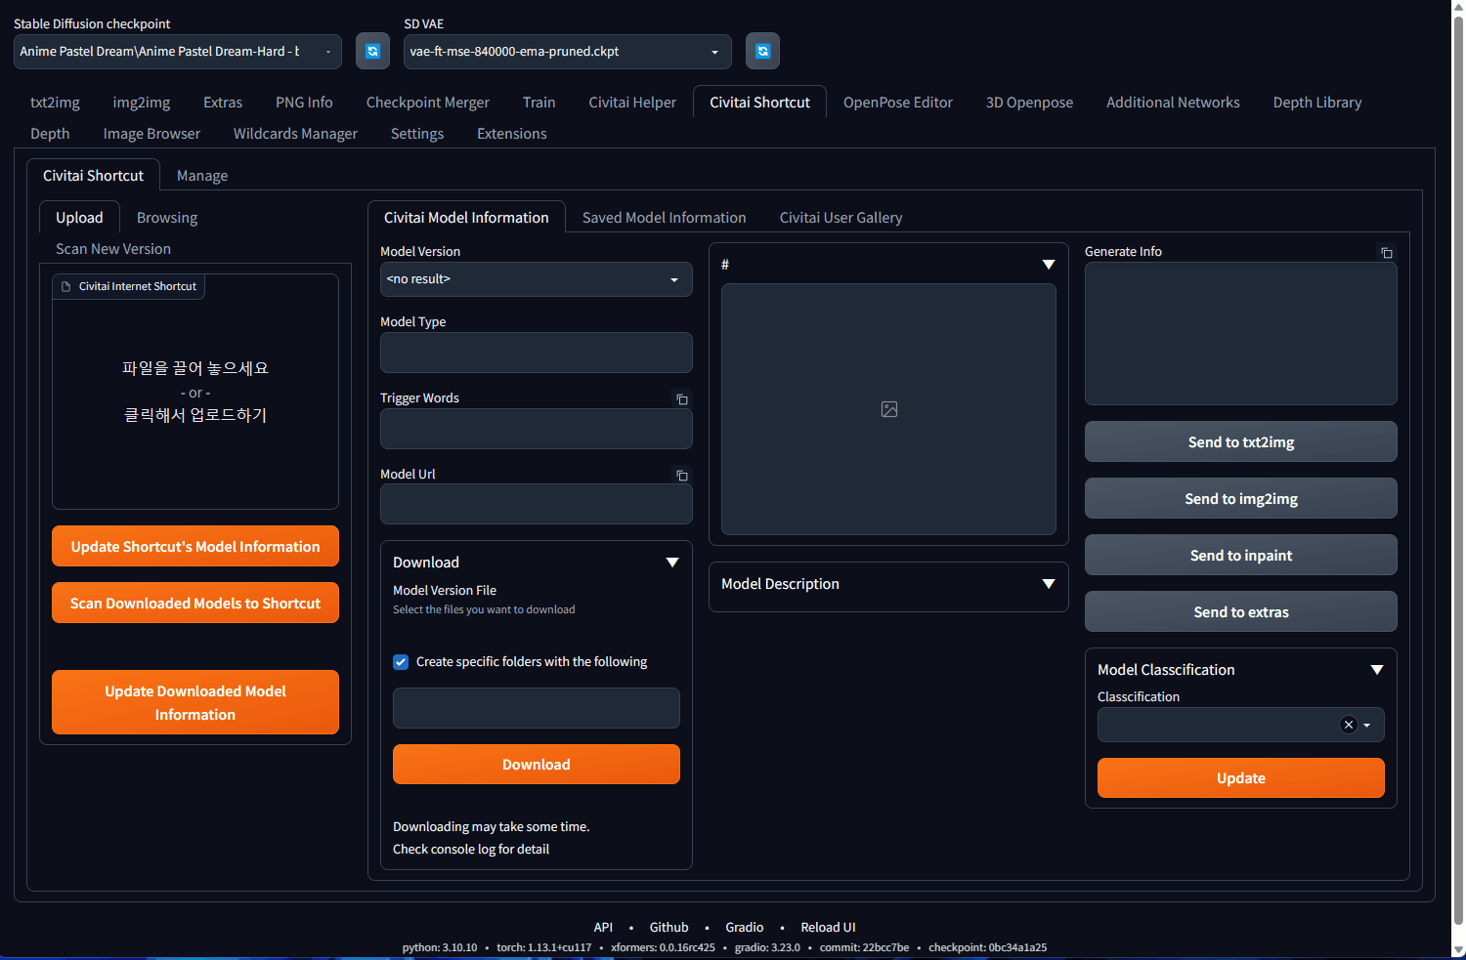Open the Civitai User Gallery tab

pyautogui.click(x=841, y=218)
